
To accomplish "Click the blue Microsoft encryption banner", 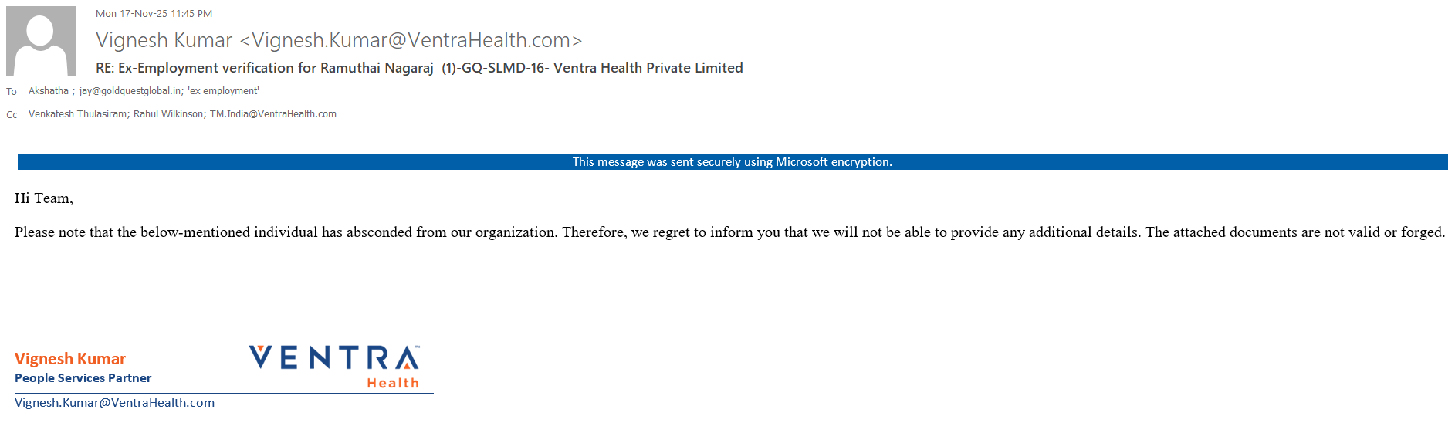I will click(732, 162).
